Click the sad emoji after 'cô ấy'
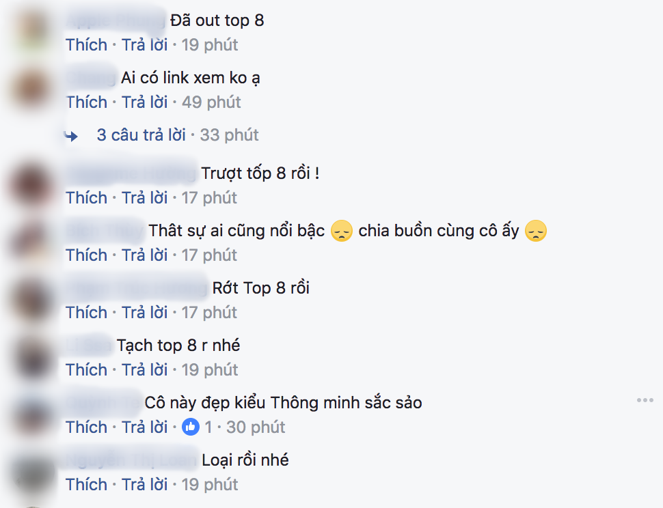 coord(536,231)
